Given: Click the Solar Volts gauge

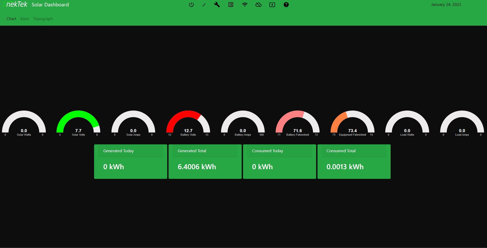Looking at the screenshot, I should [x=78, y=123].
